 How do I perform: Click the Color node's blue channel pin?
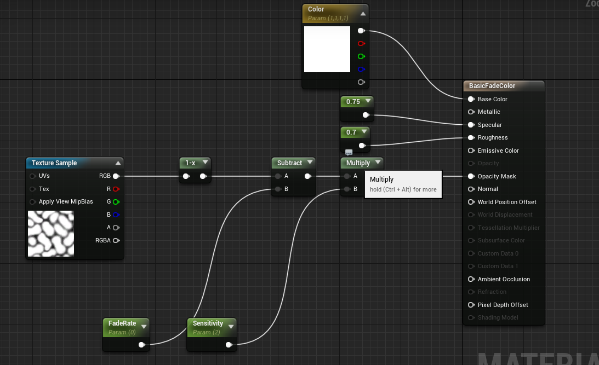point(361,69)
